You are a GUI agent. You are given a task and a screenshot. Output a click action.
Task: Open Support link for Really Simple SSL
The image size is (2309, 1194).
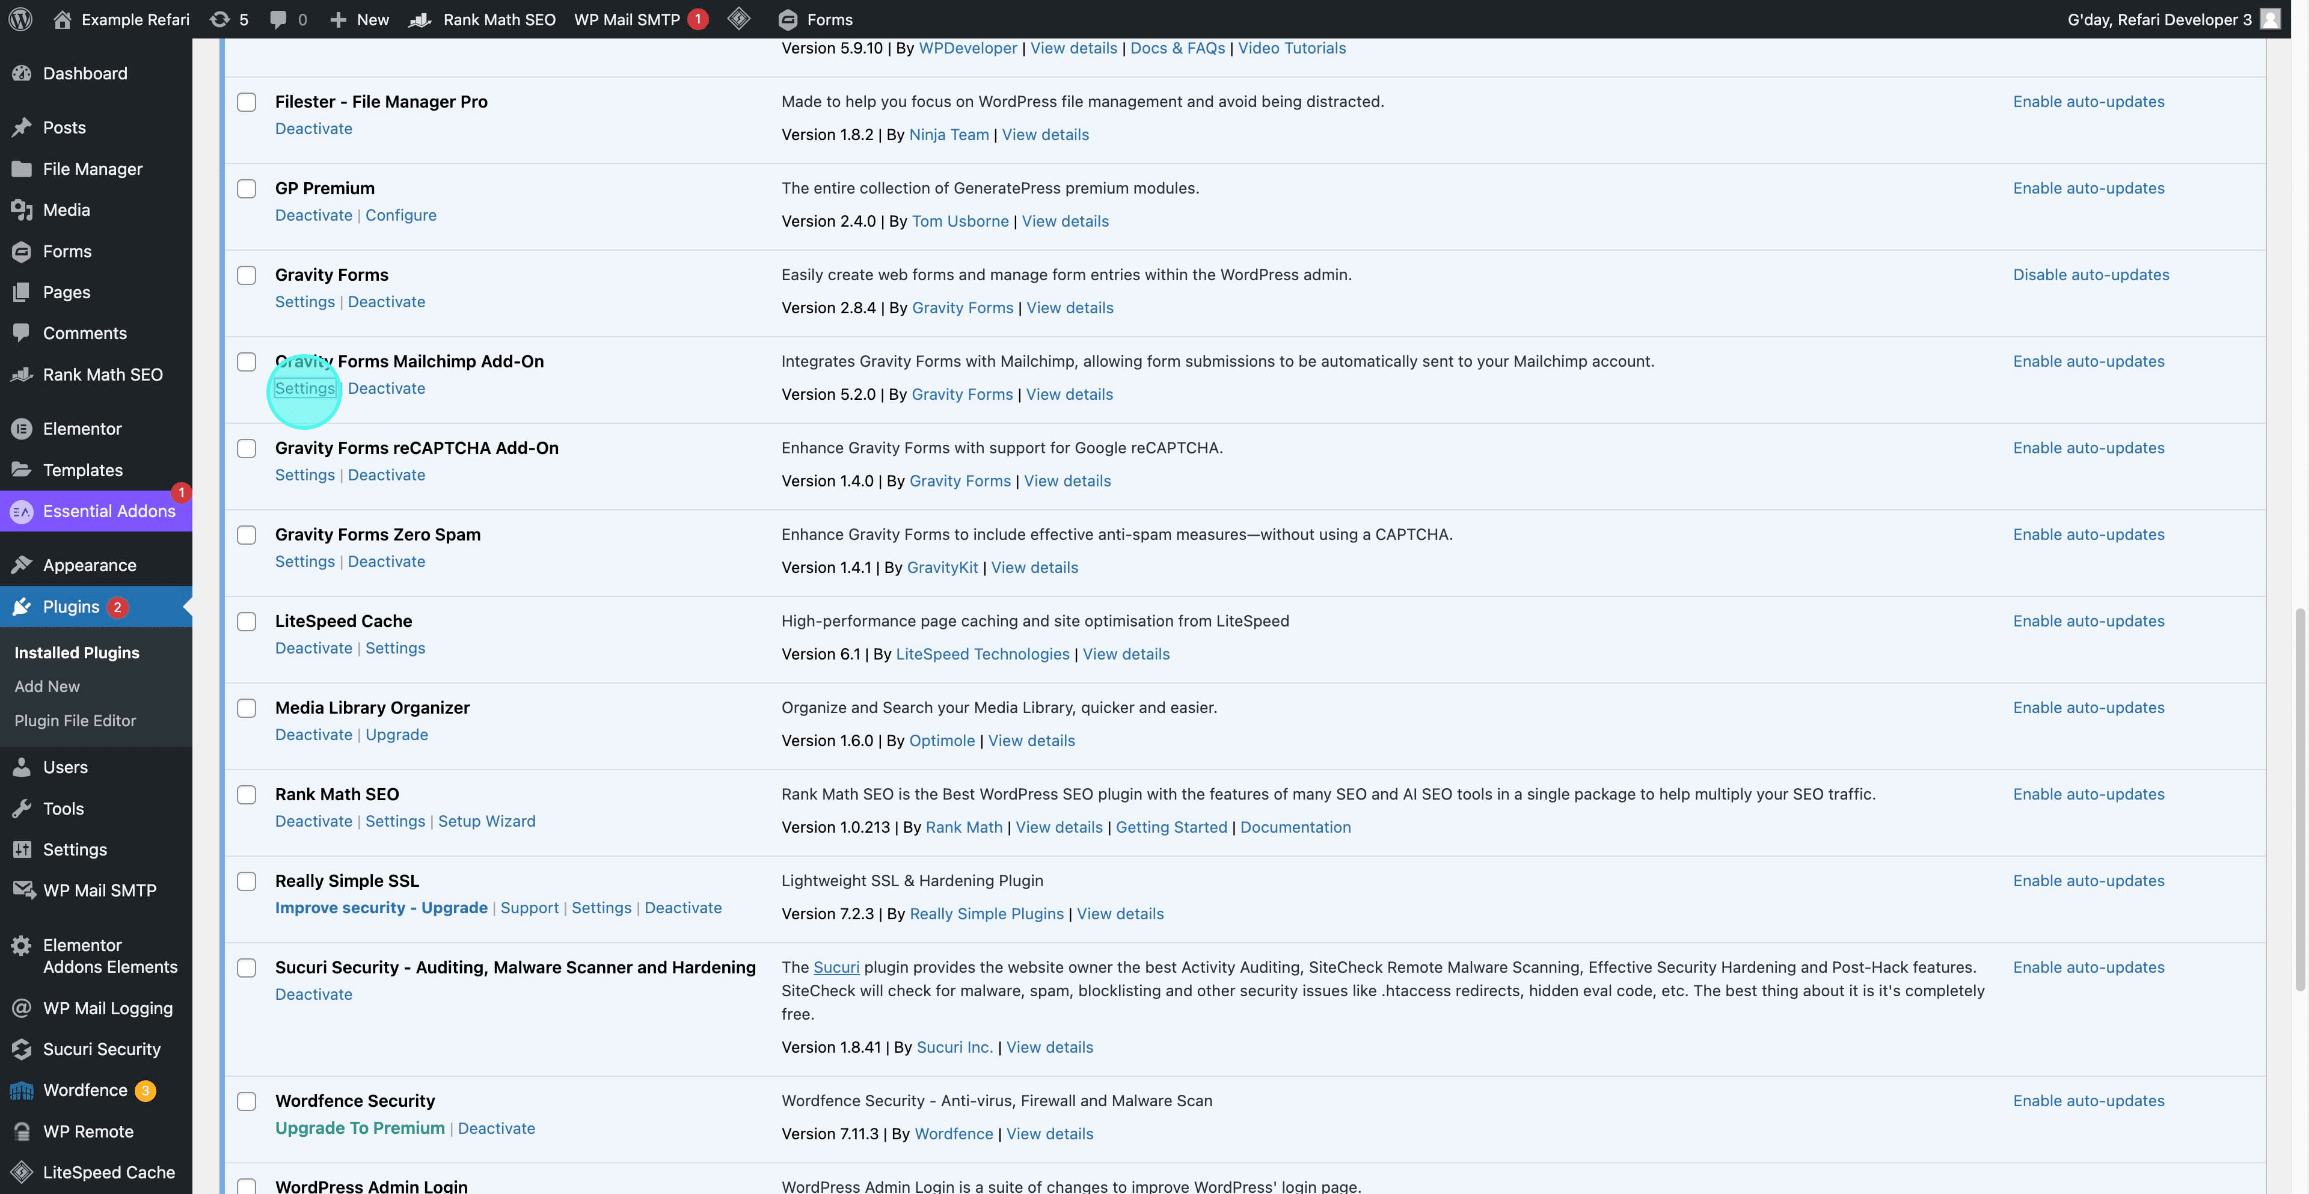(529, 908)
